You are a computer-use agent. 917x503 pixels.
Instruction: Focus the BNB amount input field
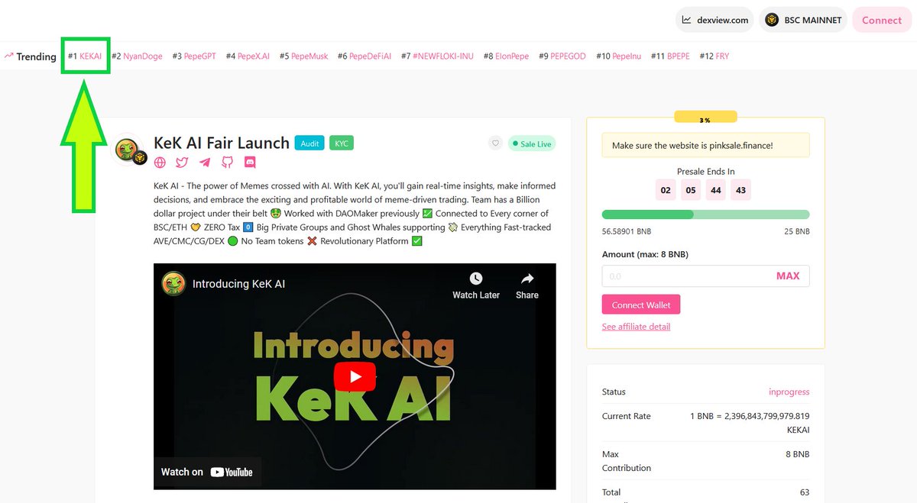705,276
